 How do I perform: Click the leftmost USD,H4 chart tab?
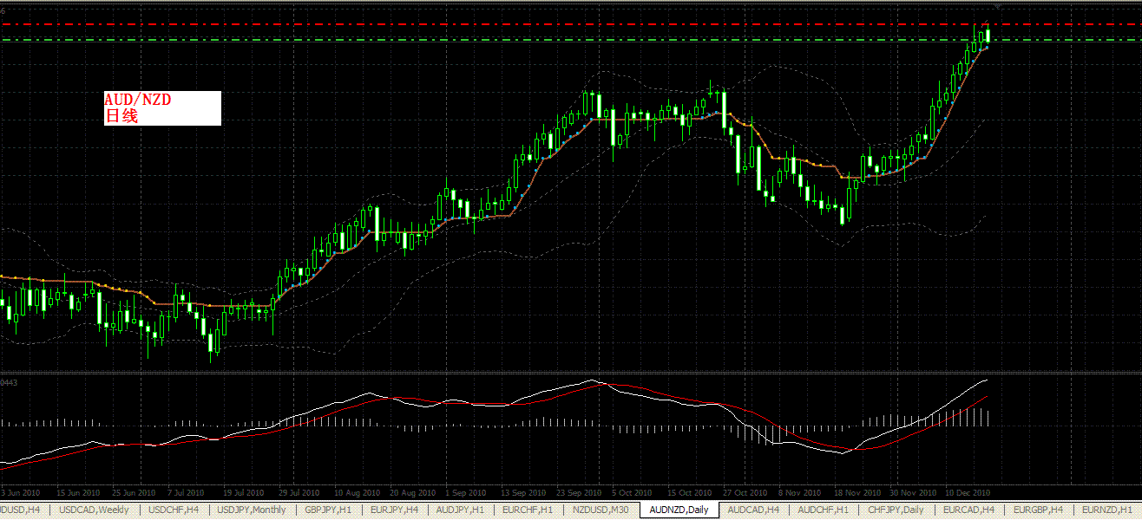(x=19, y=510)
